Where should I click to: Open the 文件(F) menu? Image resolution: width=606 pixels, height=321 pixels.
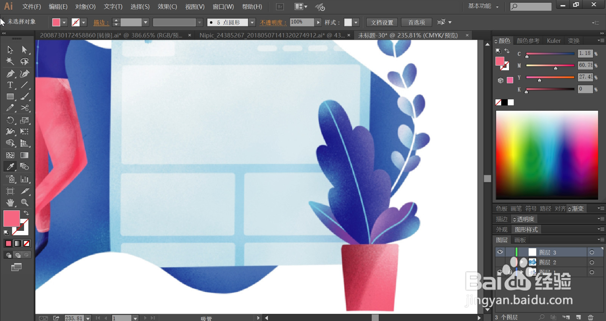[31, 6]
